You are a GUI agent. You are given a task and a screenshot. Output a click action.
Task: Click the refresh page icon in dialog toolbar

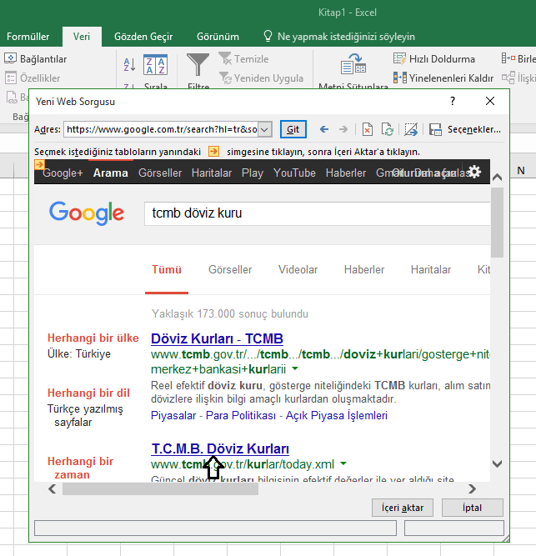pos(388,129)
